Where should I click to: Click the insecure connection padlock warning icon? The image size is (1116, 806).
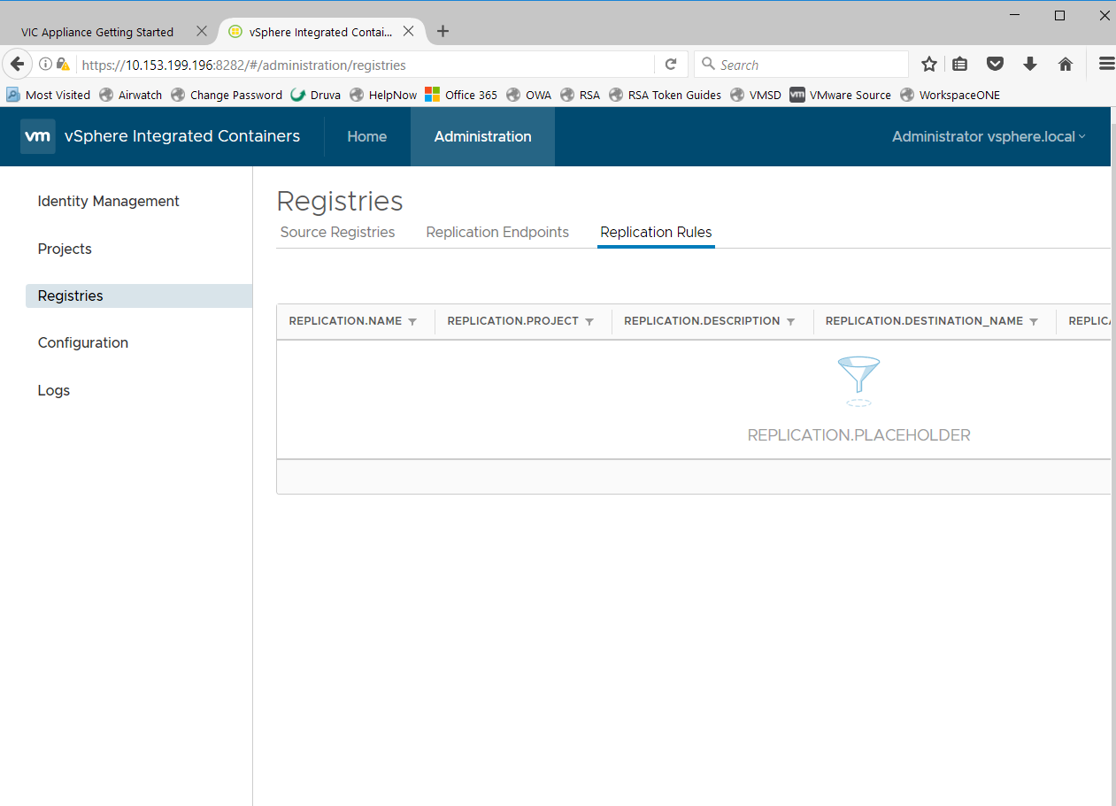[x=63, y=65]
